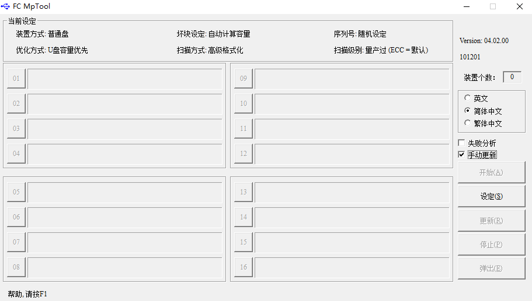Click the progress field beside slot 02
Viewport: 532px width, 301px height.
pos(125,104)
